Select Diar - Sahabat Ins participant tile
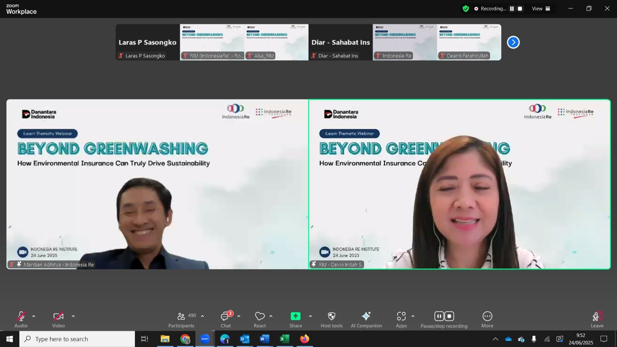This screenshot has height=347, width=617. click(x=341, y=42)
